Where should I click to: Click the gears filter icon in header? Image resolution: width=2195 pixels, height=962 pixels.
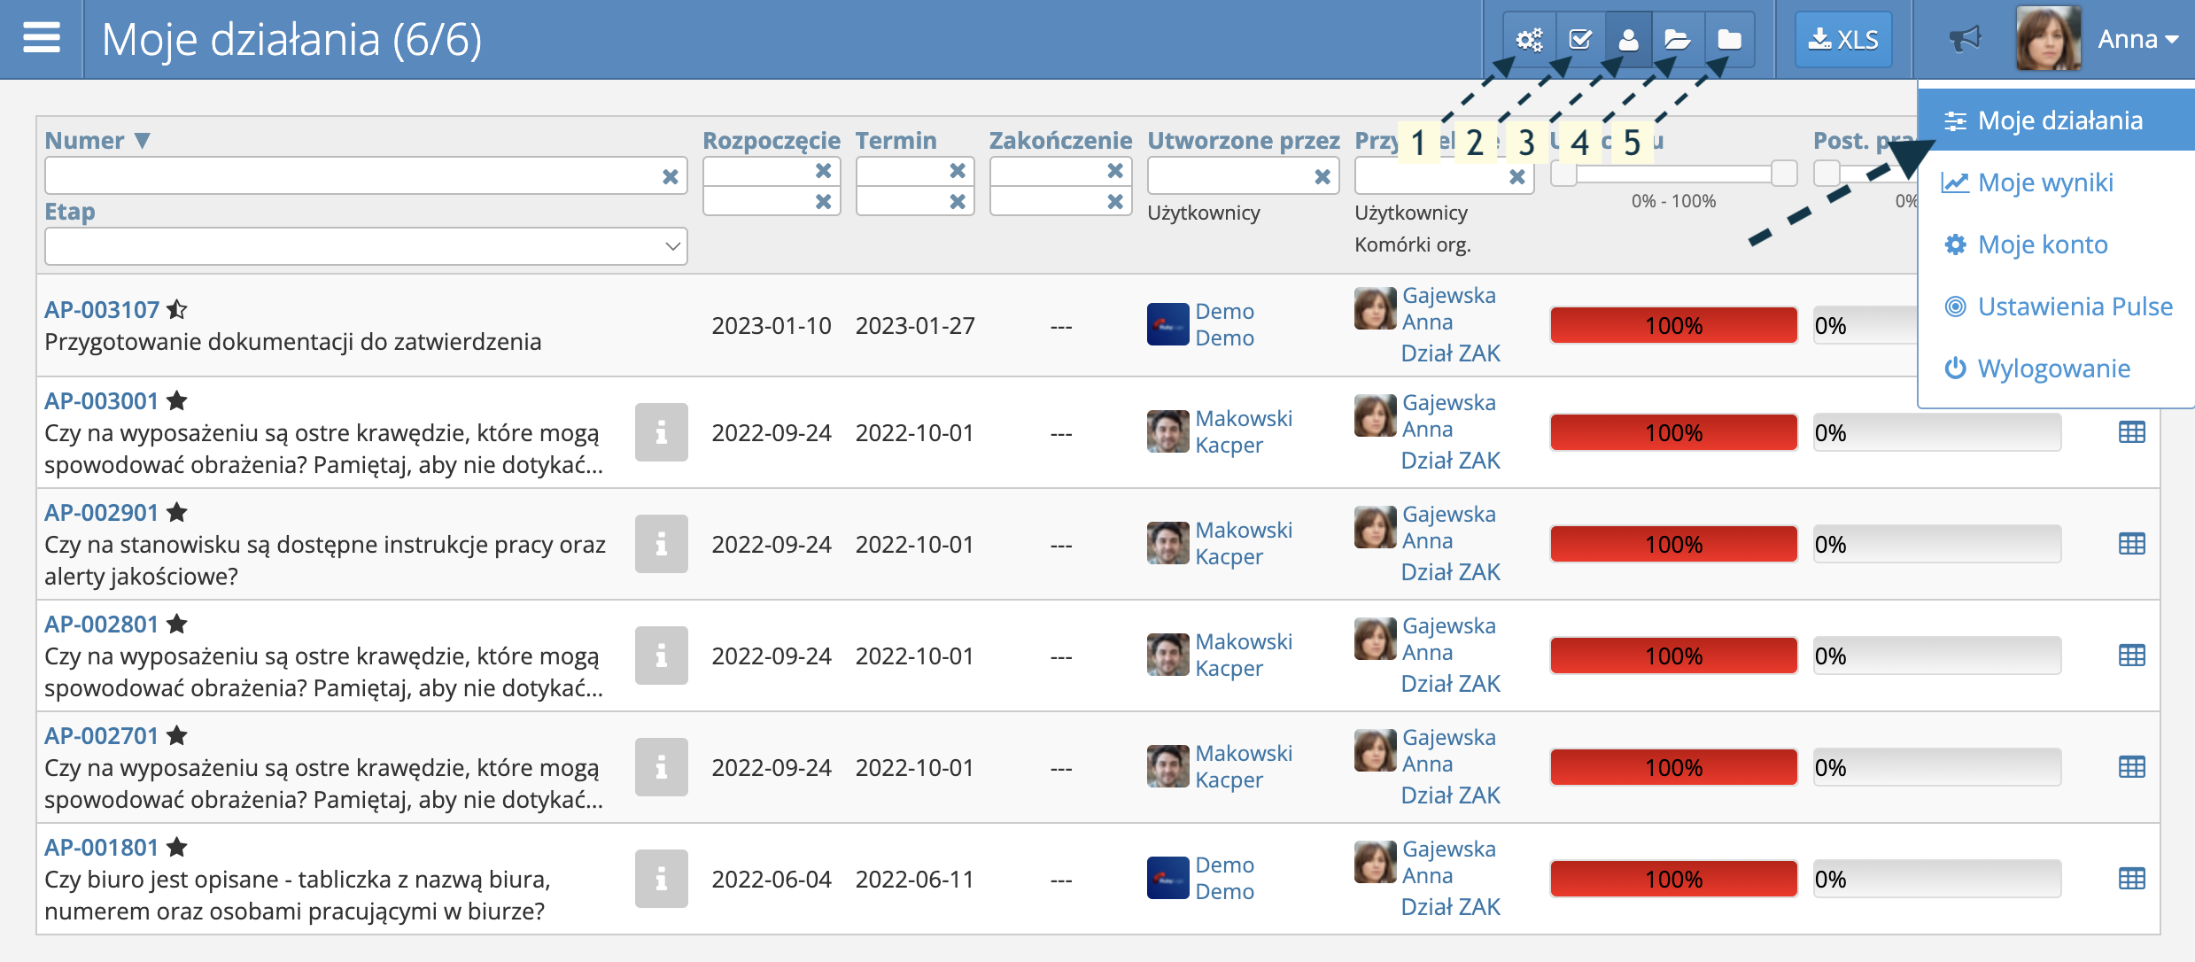tap(1529, 39)
